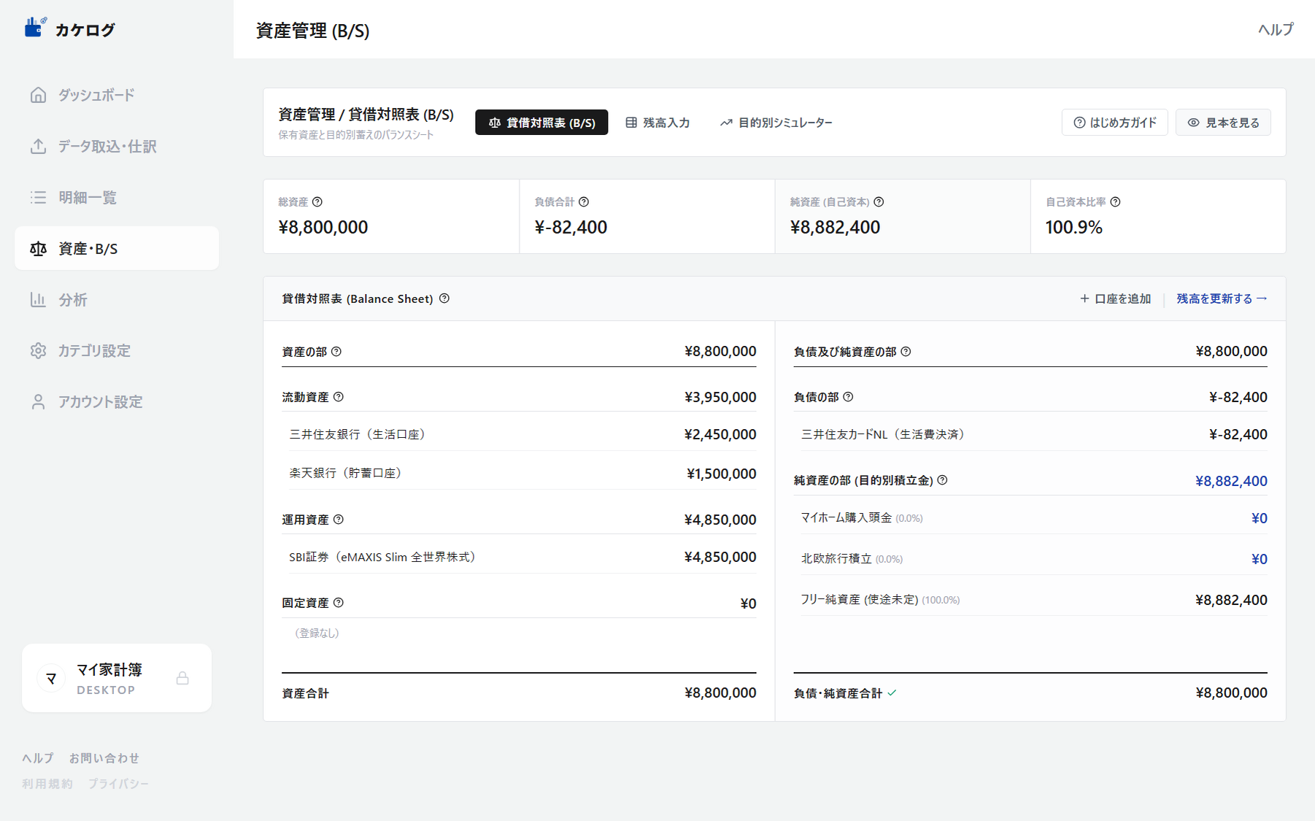Select 資産・B/S sidebar item
The height and width of the screenshot is (821, 1315).
(x=117, y=248)
